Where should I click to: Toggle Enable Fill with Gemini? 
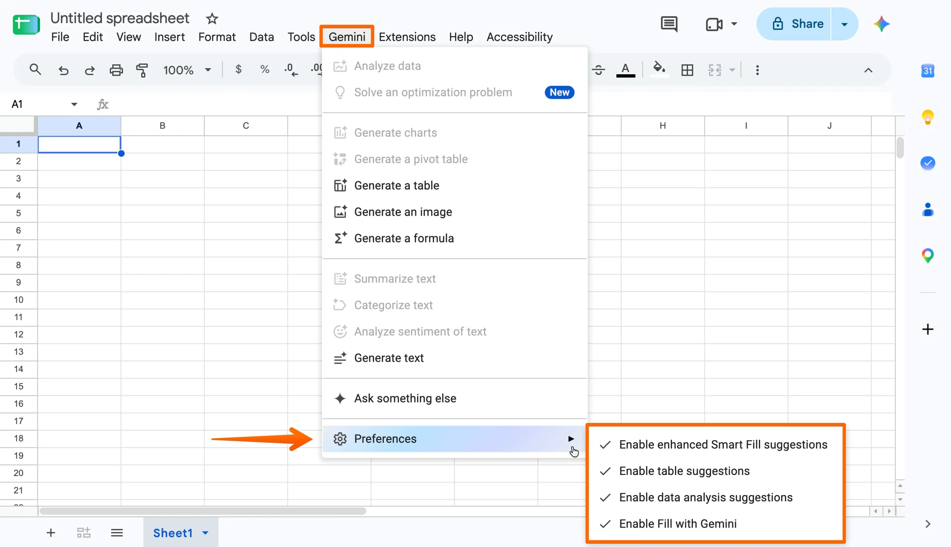click(x=715, y=523)
